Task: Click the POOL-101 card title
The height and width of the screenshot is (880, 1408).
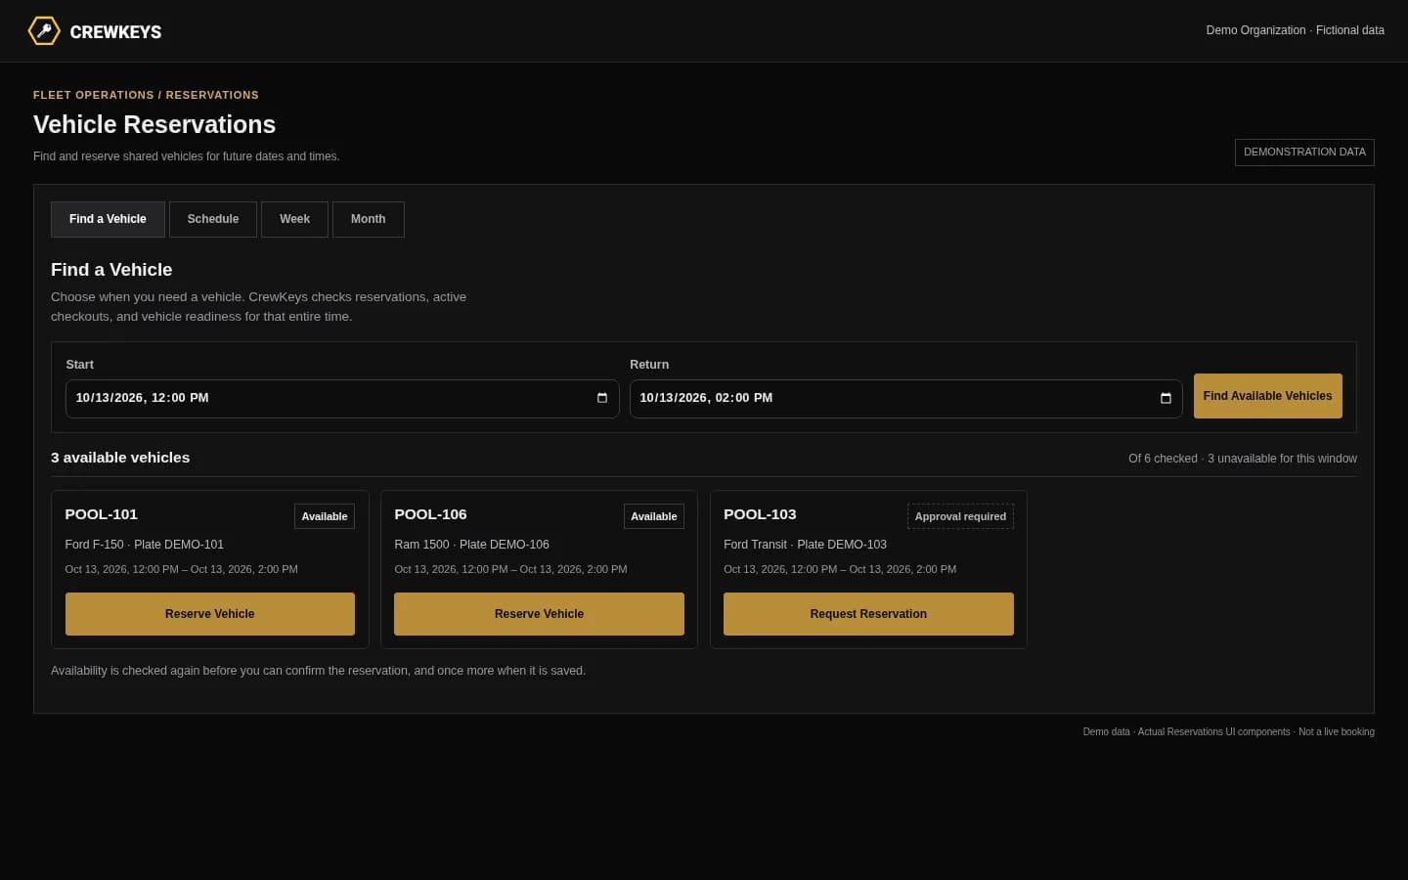Action: click(x=102, y=514)
